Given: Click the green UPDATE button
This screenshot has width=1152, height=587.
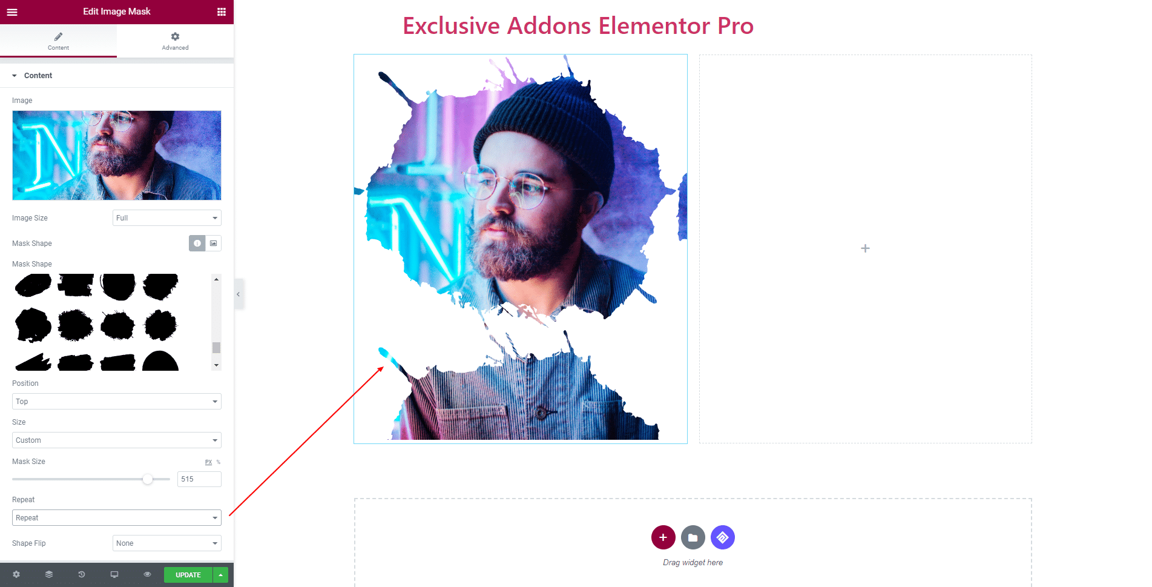Looking at the screenshot, I should point(188,575).
